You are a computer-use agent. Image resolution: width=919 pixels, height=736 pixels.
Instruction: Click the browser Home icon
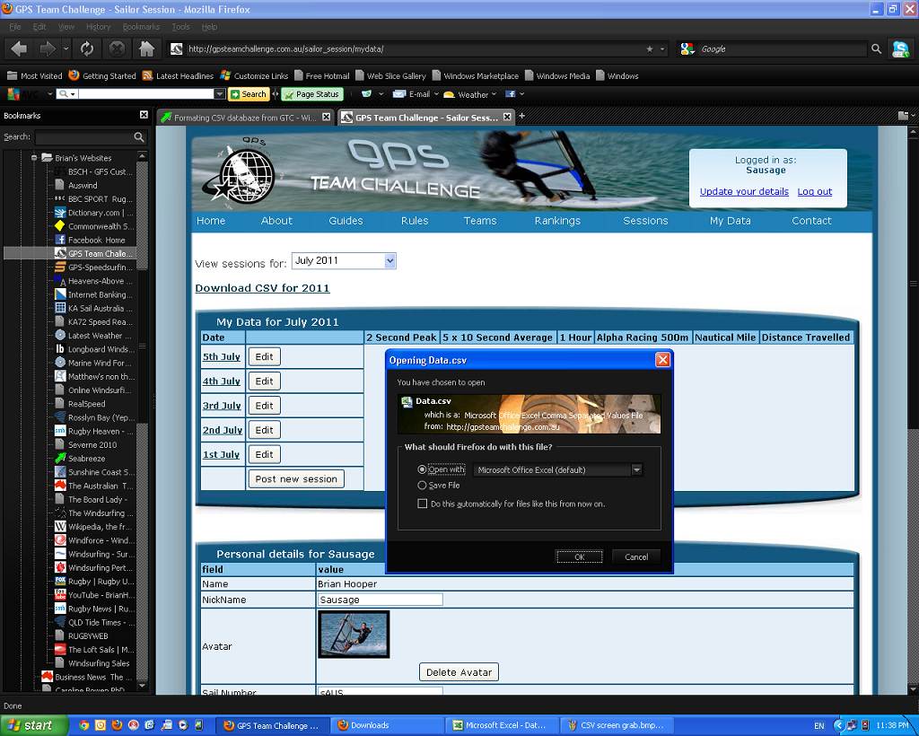pos(147,48)
